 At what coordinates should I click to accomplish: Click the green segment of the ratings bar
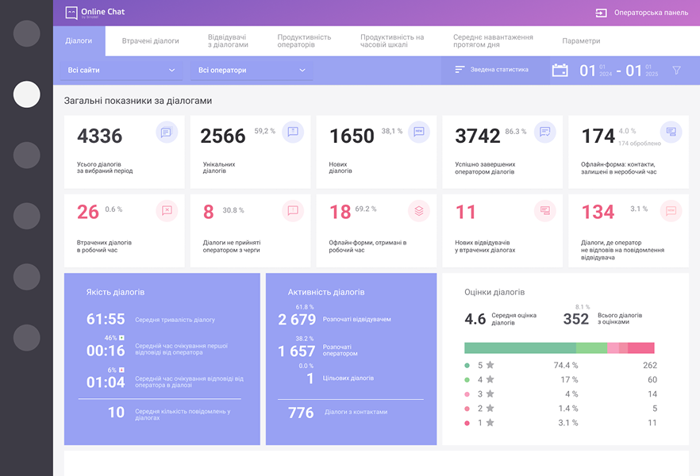520,347
